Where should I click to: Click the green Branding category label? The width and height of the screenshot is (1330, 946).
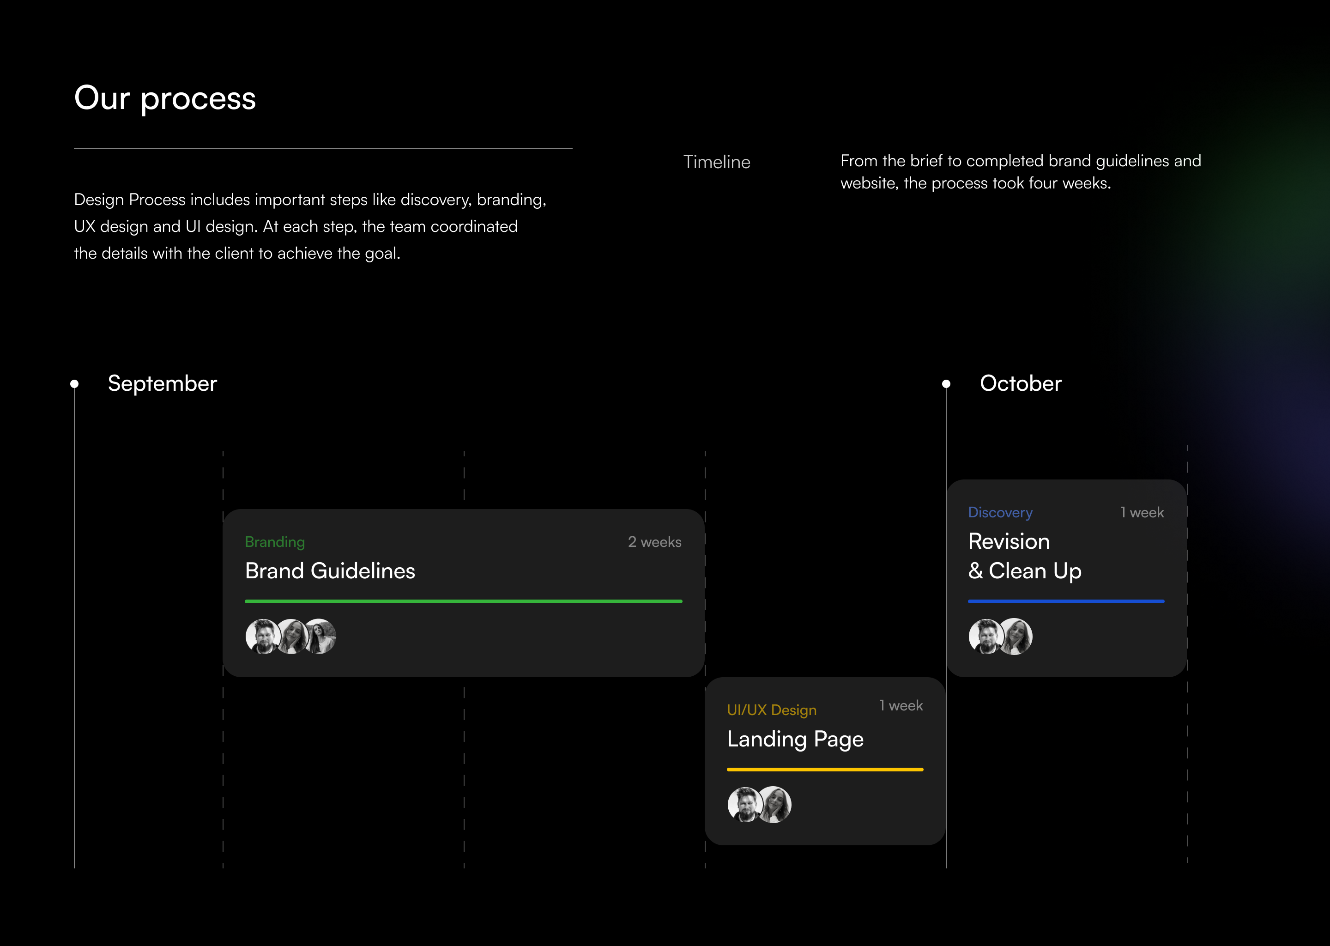pos(275,542)
